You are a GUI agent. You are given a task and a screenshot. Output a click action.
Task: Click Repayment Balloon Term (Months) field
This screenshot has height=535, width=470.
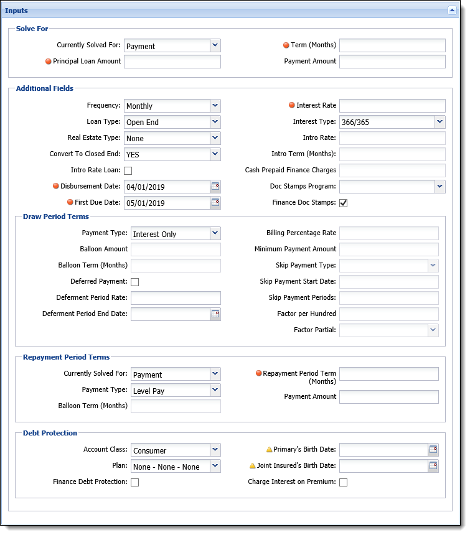tap(176, 406)
